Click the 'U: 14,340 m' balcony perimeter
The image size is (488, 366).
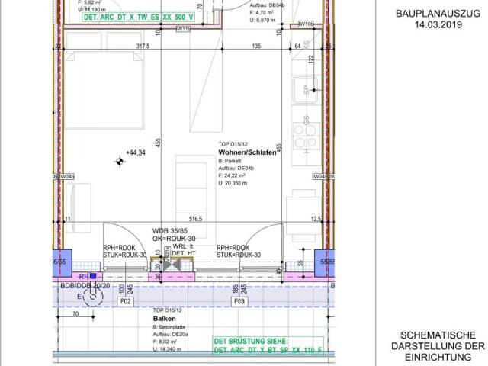point(167,349)
